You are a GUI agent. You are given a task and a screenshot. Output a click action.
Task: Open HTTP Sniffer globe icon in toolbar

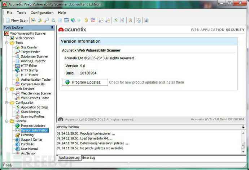click(x=73, y=20)
